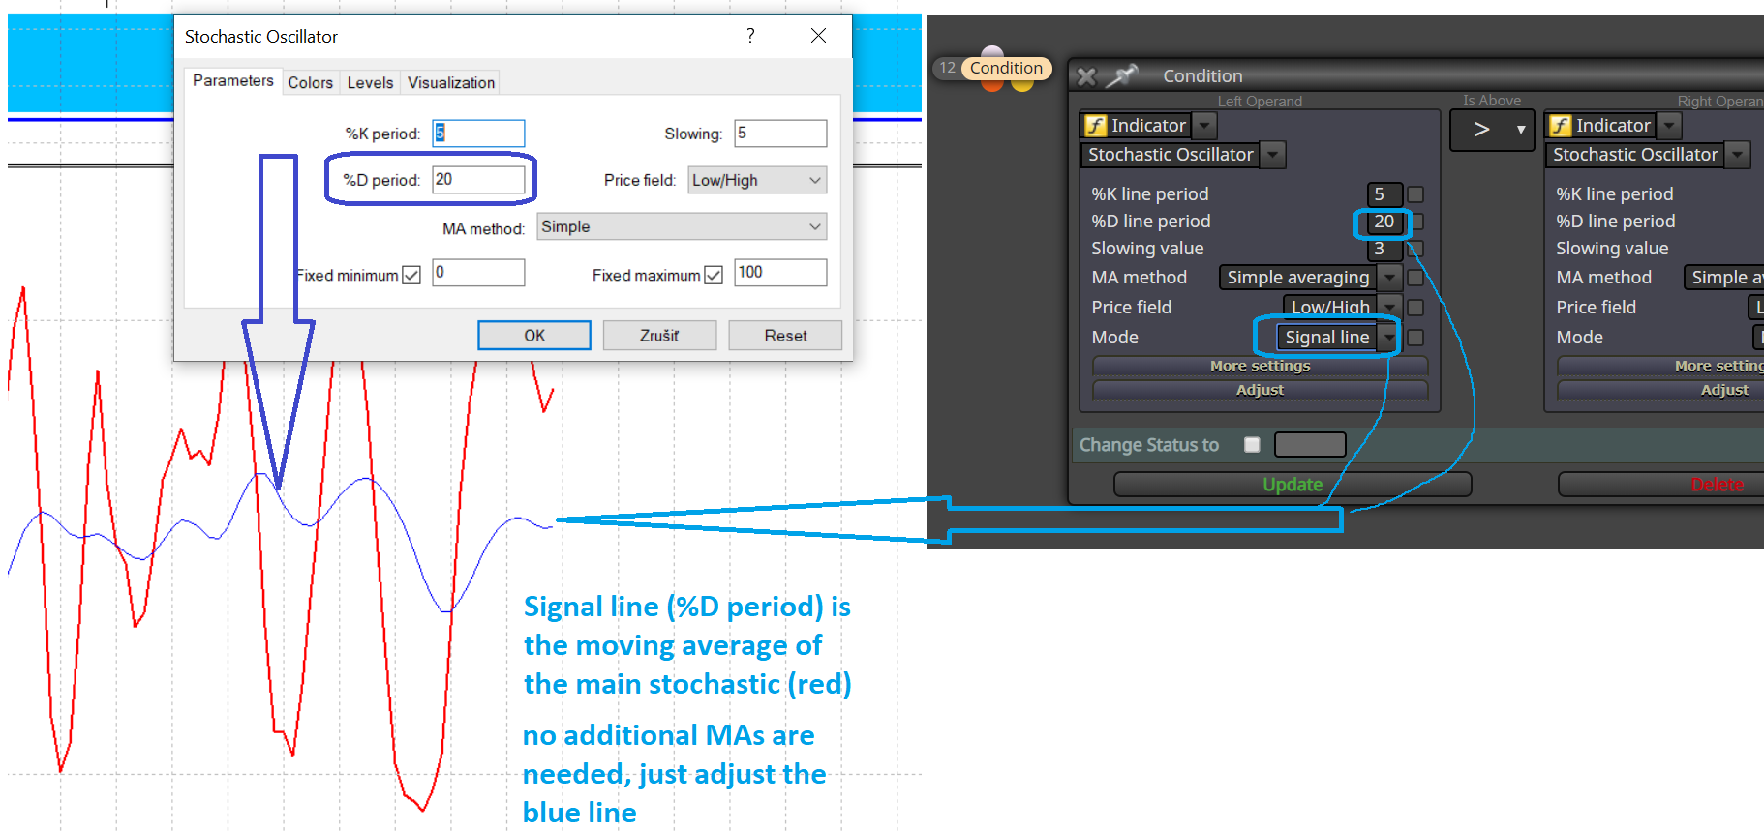The height and width of the screenshot is (831, 1764).
Task: Edit the left Slowing value field
Action: click(x=1384, y=249)
